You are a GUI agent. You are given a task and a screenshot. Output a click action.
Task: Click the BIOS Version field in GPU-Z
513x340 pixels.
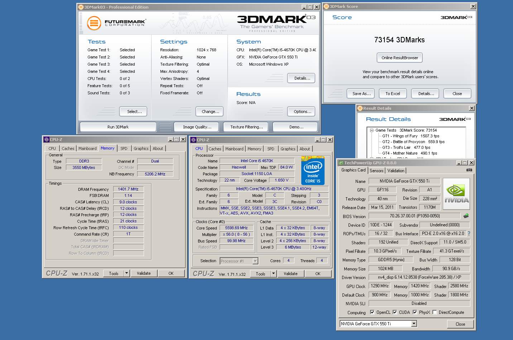[414, 216]
